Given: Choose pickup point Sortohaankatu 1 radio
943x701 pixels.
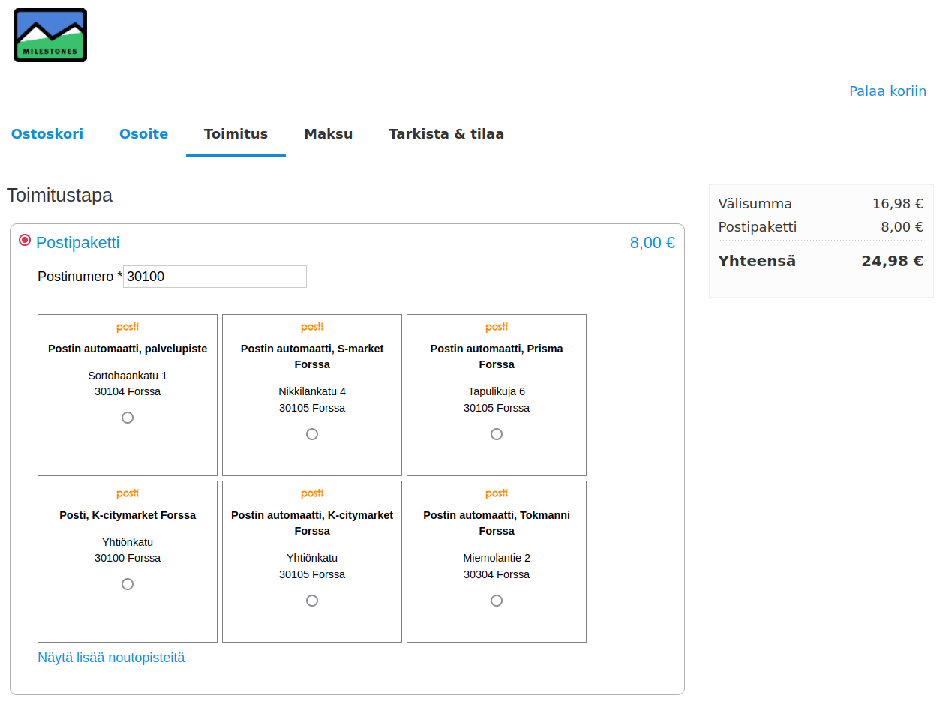Looking at the screenshot, I should (128, 418).
